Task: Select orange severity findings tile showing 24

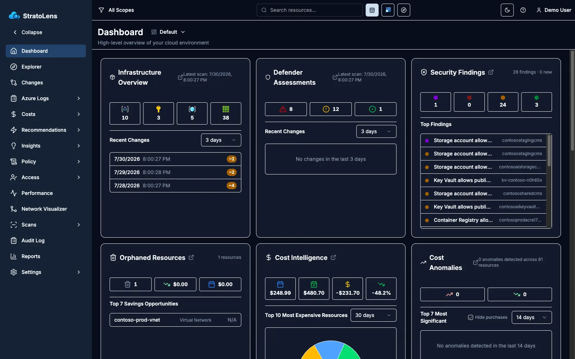Action: point(503,102)
